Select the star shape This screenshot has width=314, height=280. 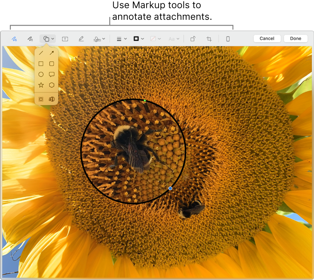pos(40,85)
